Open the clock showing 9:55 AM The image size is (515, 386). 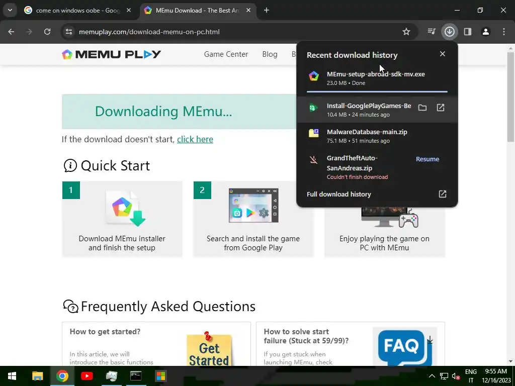tap(496, 376)
